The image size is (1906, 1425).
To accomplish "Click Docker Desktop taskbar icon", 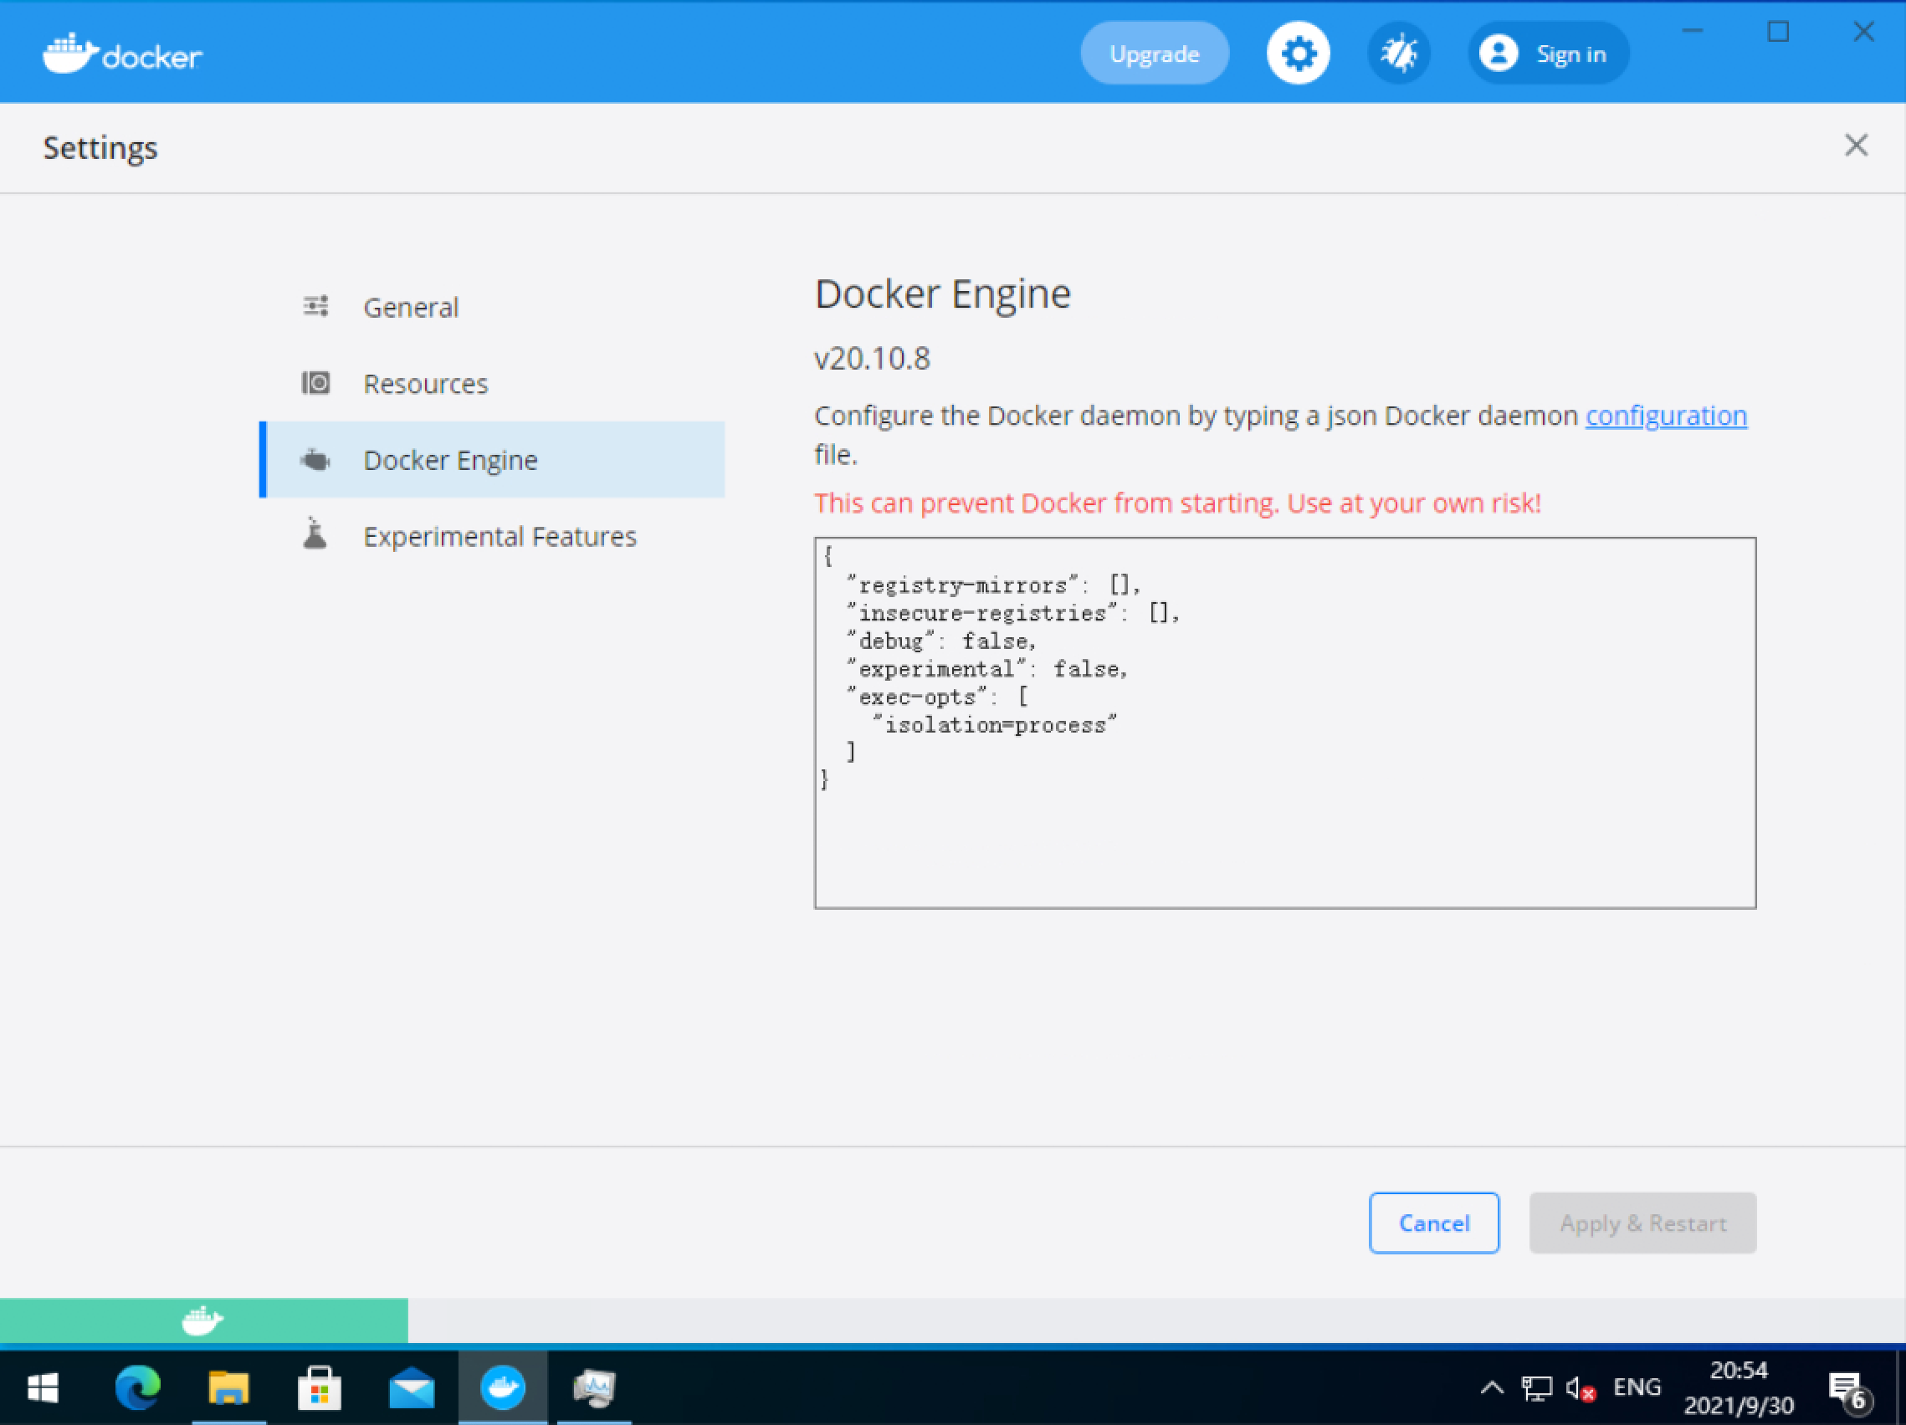I will 502,1387.
